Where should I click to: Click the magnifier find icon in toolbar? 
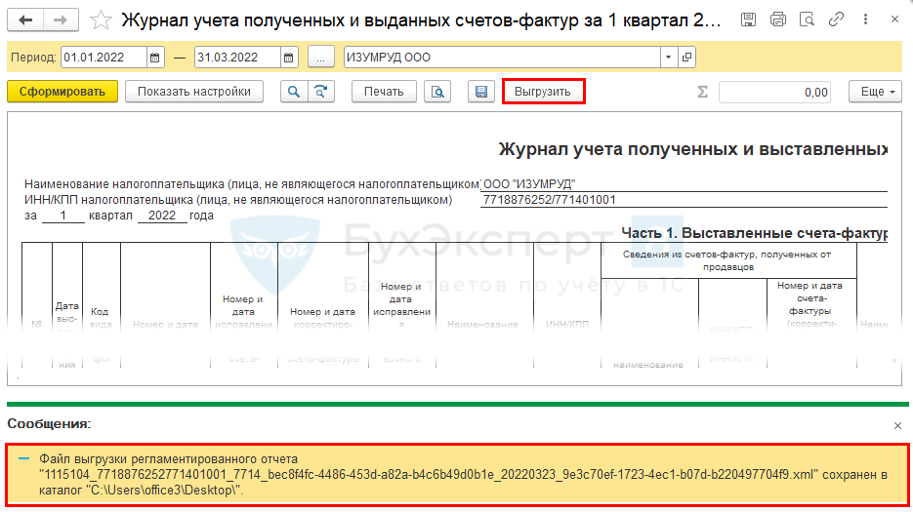(294, 92)
